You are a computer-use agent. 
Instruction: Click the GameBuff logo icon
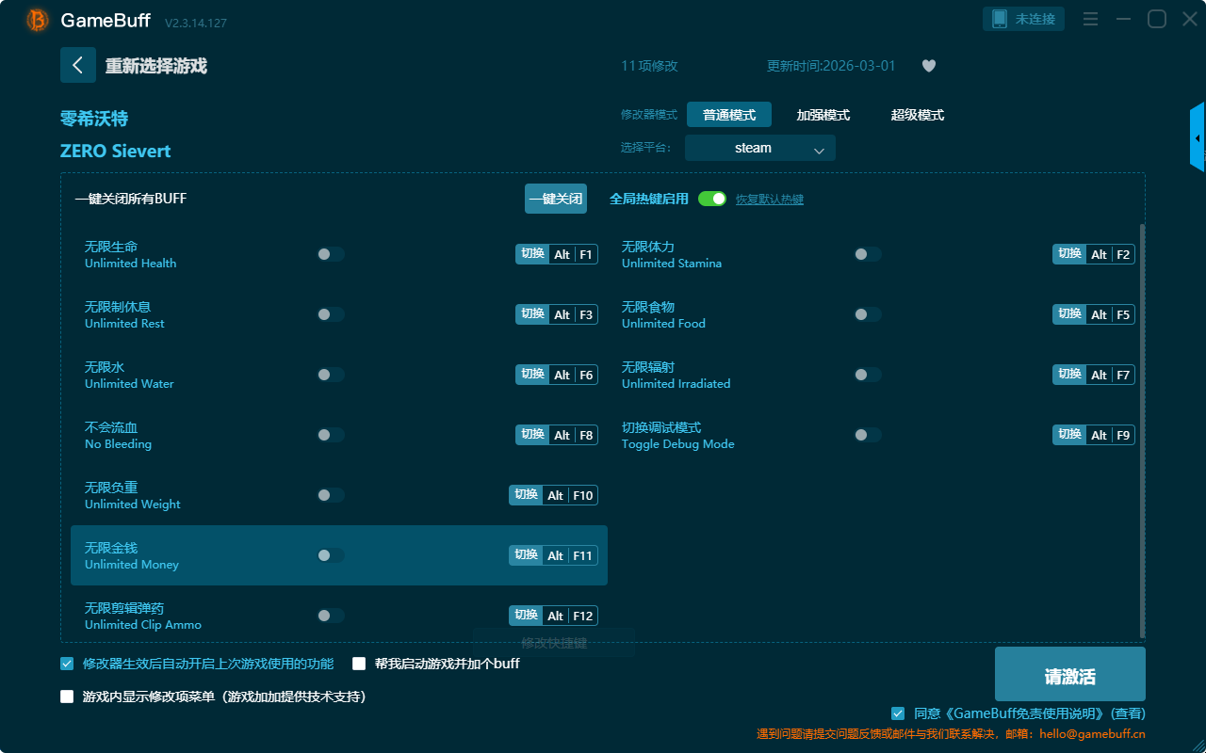[38, 20]
